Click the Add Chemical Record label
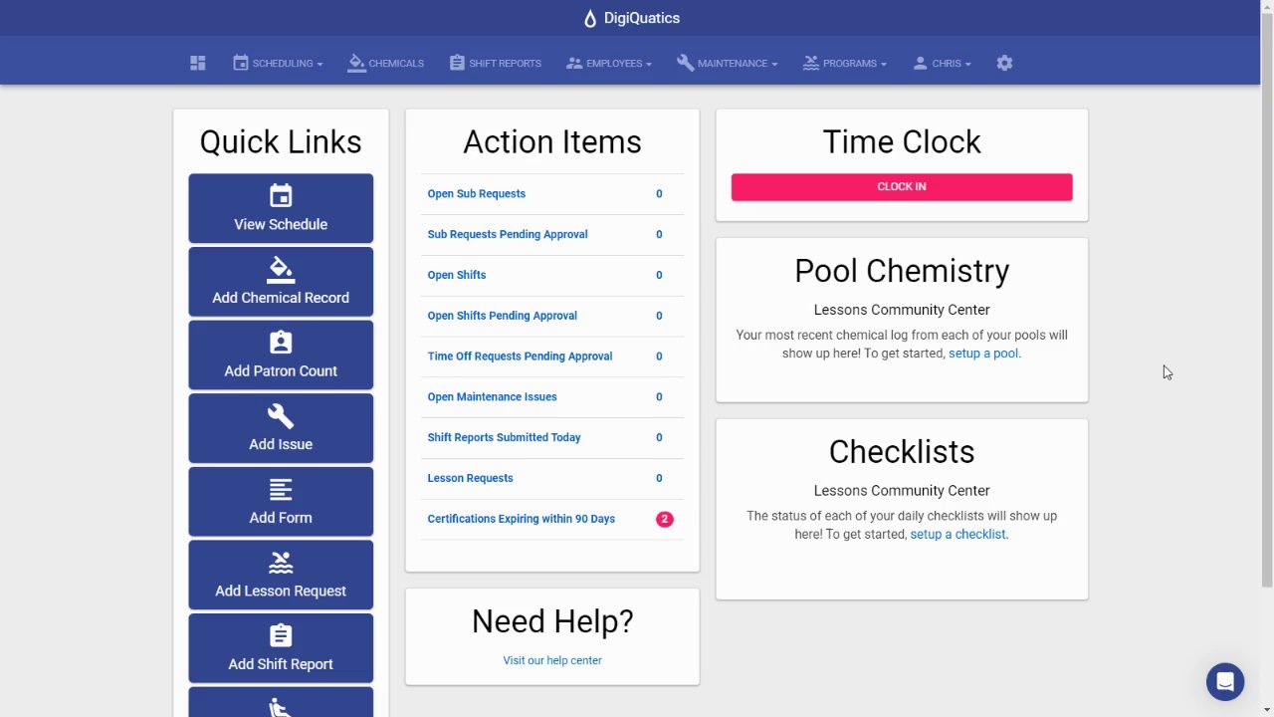This screenshot has width=1274, height=717. pos(281,298)
